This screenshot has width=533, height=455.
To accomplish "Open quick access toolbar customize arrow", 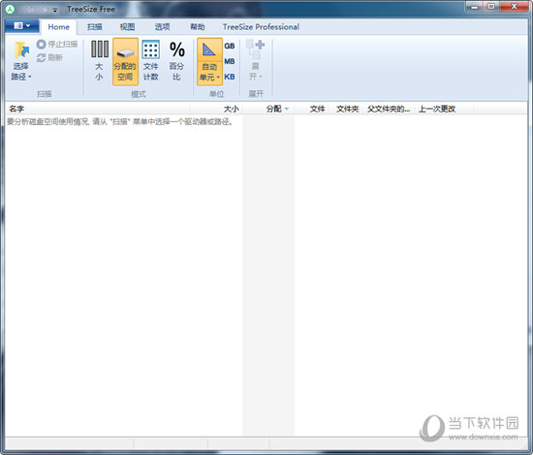I will click(55, 11).
